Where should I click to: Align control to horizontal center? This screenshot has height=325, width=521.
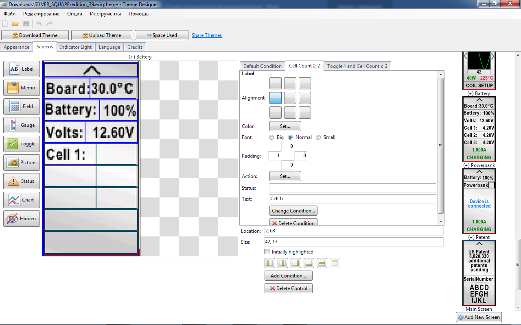(x=283, y=263)
